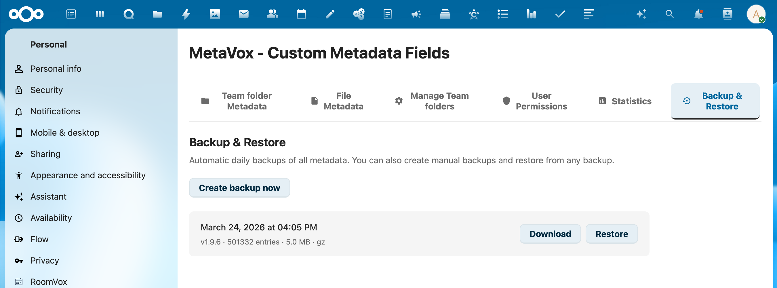Open the Manage Team folders tab
Image resolution: width=777 pixels, height=288 pixels.
coord(432,101)
